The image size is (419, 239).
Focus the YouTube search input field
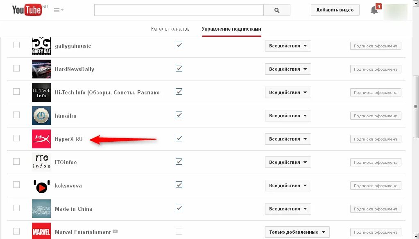click(x=179, y=10)
